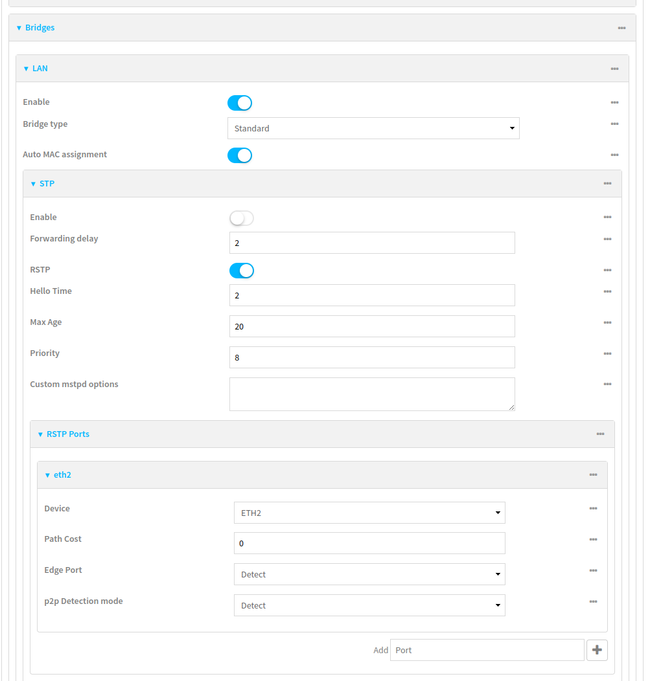Open the ellipsis menu for RSTP Ports
650x681 pixels.
coord(600,434)
